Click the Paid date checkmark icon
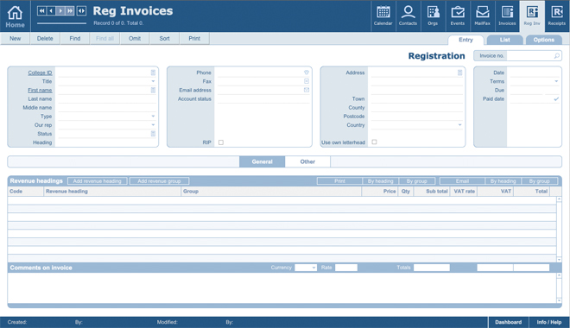 pos(556,98)
